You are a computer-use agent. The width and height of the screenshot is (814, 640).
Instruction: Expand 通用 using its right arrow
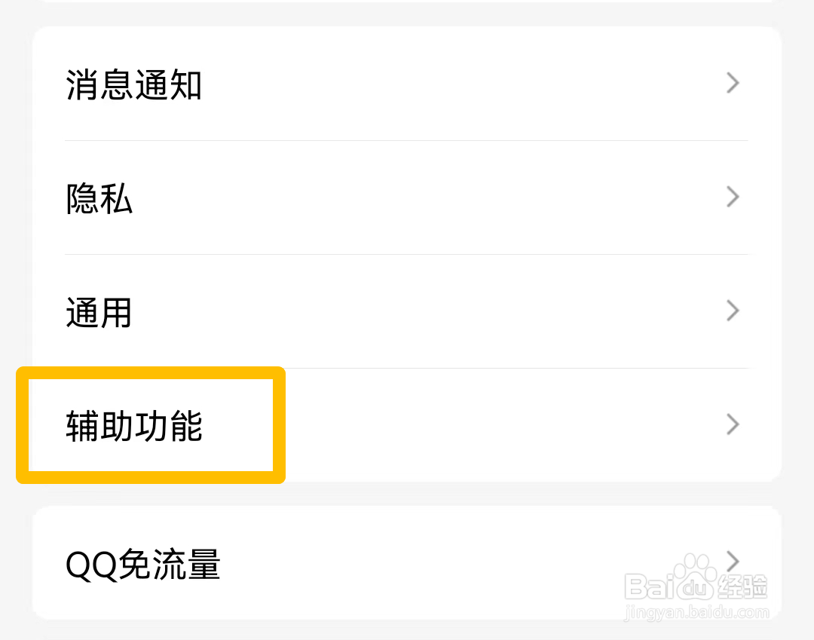click(733, 311)
